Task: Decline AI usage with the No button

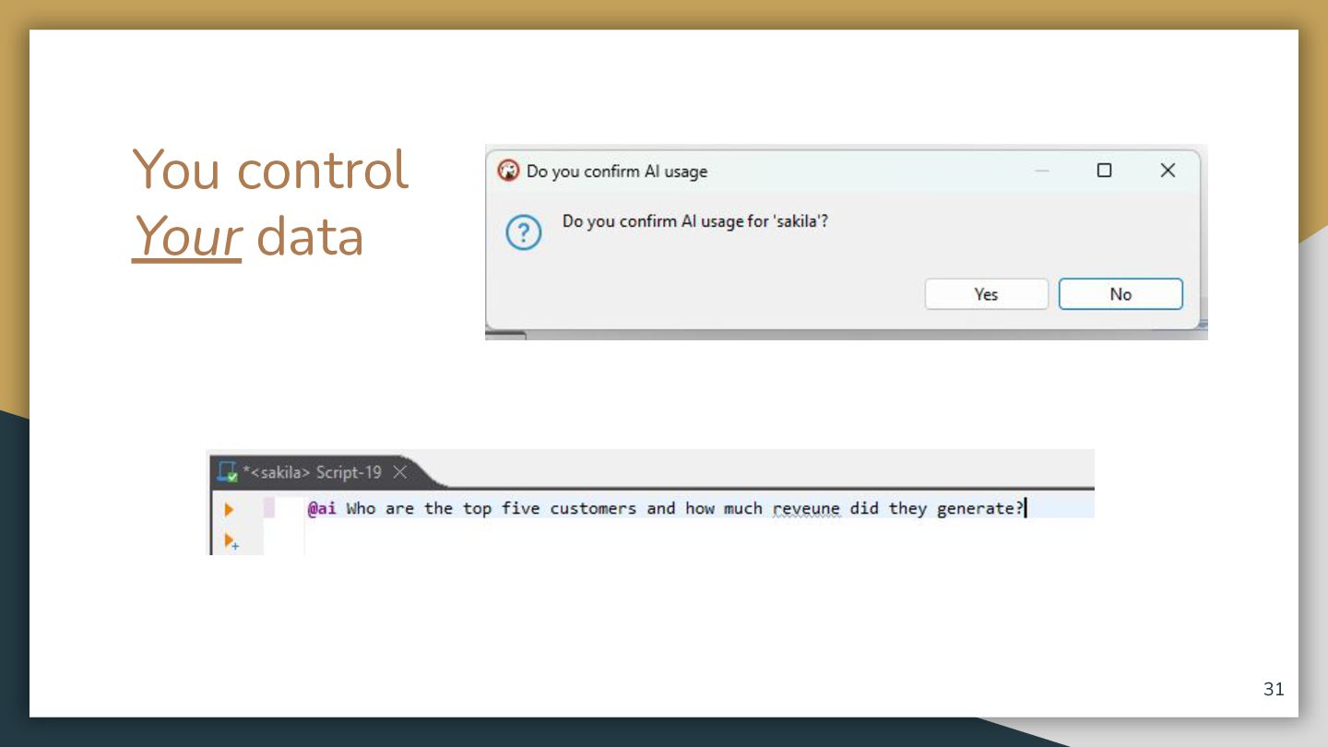Action: coord(1120,294)
